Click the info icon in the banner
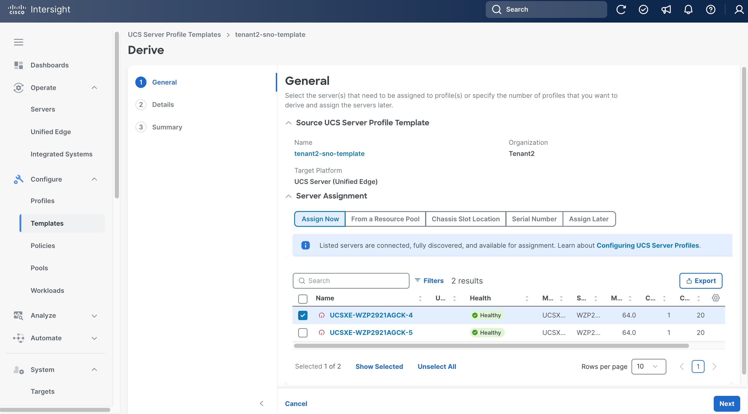 click(x=305, y=245)
